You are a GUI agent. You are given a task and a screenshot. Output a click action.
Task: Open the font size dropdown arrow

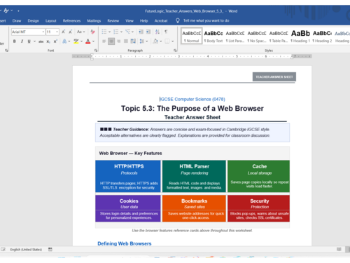coord(57,32)
